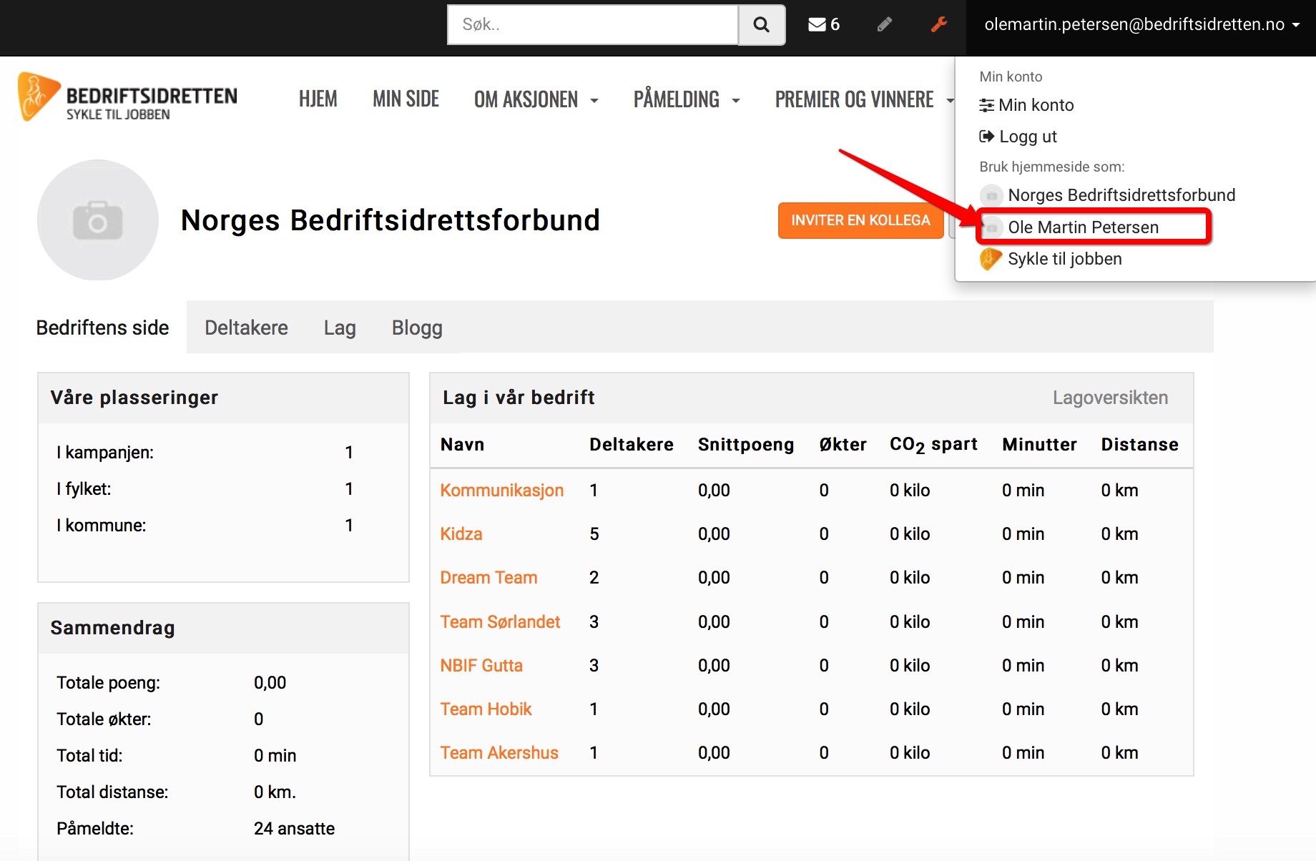Click the Norges Bedriftsidrettsforbund page heading
The image size is (1316, 861).
[x=391, y=220]
